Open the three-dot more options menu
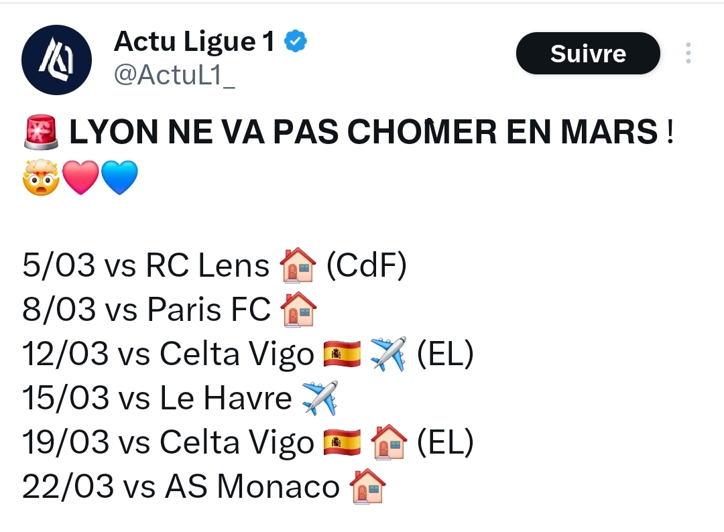This screenshot has width=724, height=532. (688, 54)
